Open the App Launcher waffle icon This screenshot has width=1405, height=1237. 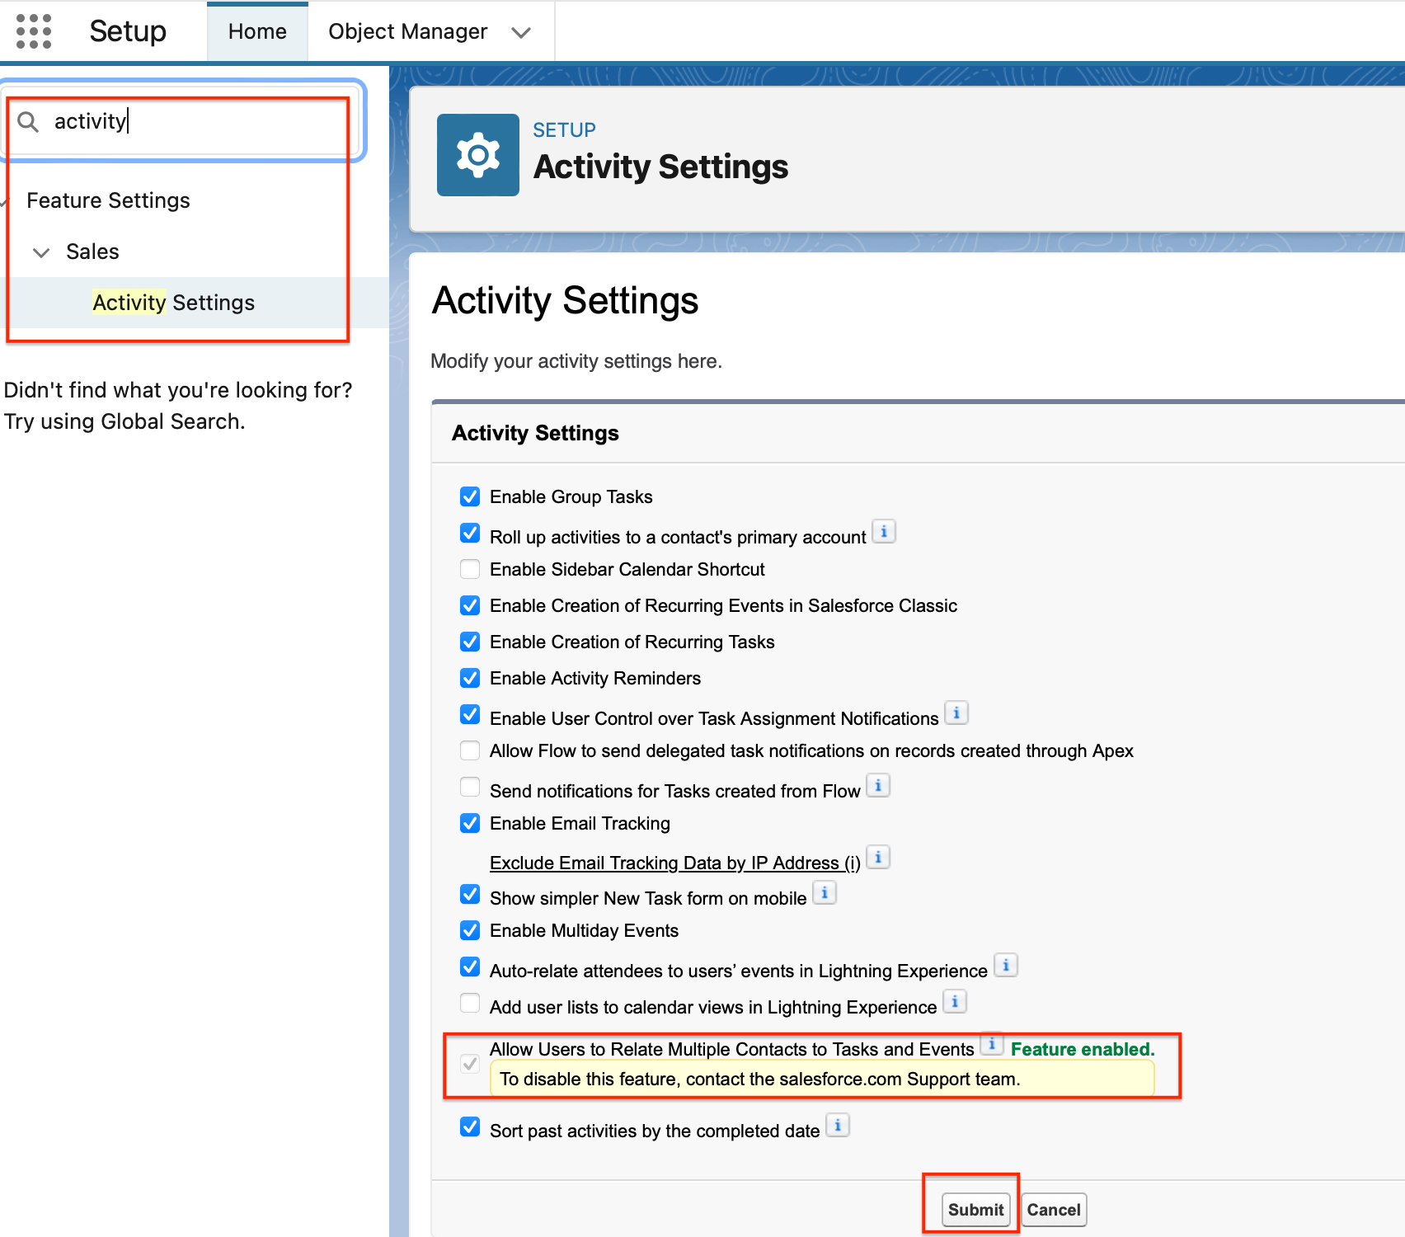33,31
